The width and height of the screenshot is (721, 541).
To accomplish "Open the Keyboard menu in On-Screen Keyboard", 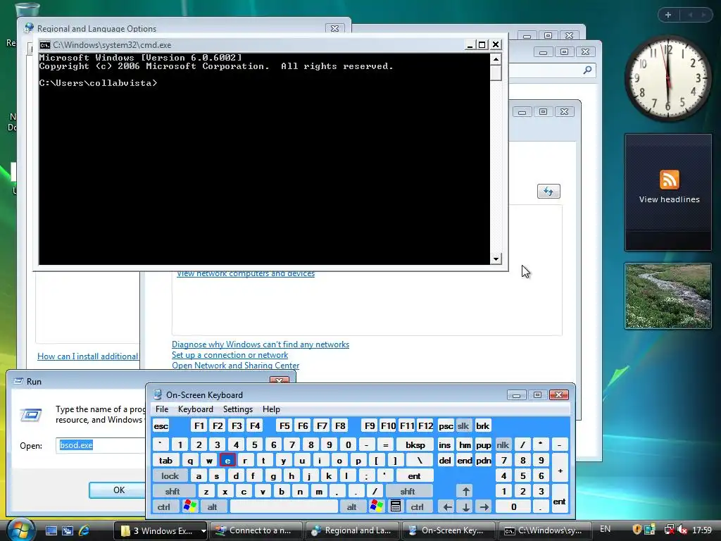I will click(x=196, y=409).
